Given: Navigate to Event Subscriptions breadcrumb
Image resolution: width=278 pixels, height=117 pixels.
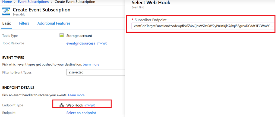Looking at the screenshot, I should [x=33, y=2].
